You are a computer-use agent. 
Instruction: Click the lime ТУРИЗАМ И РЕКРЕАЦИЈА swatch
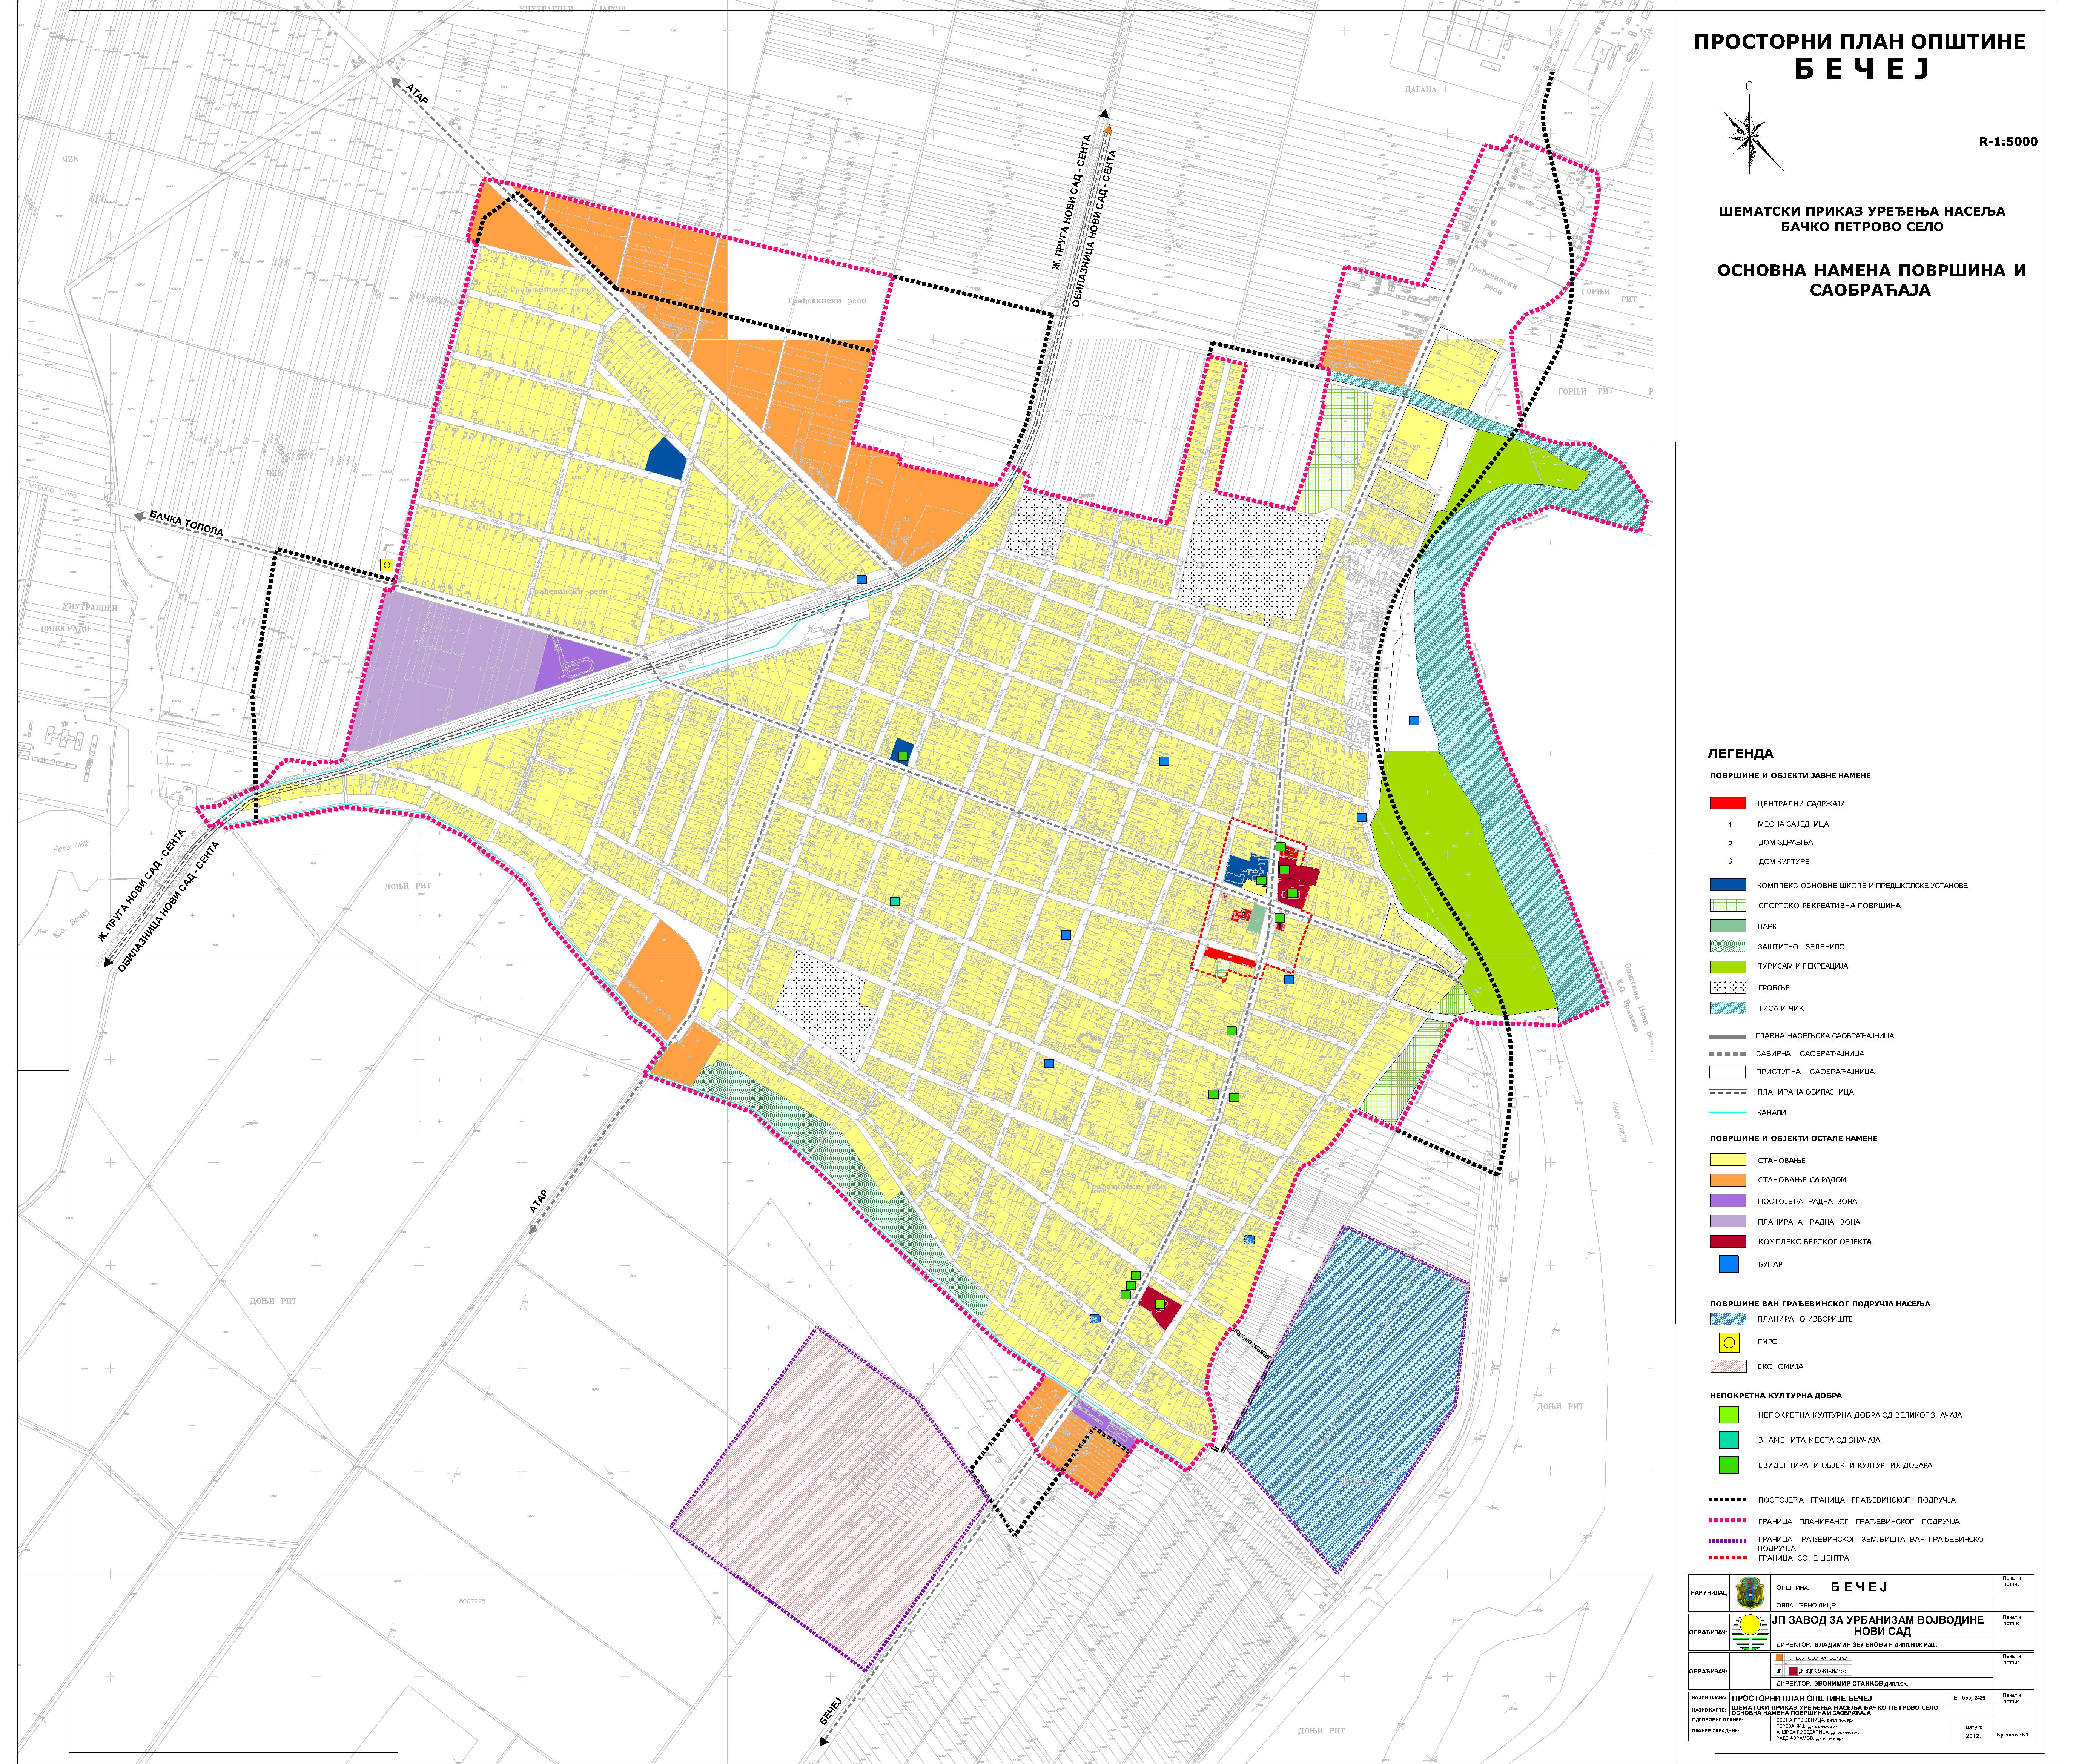[x=1727, y=967]
